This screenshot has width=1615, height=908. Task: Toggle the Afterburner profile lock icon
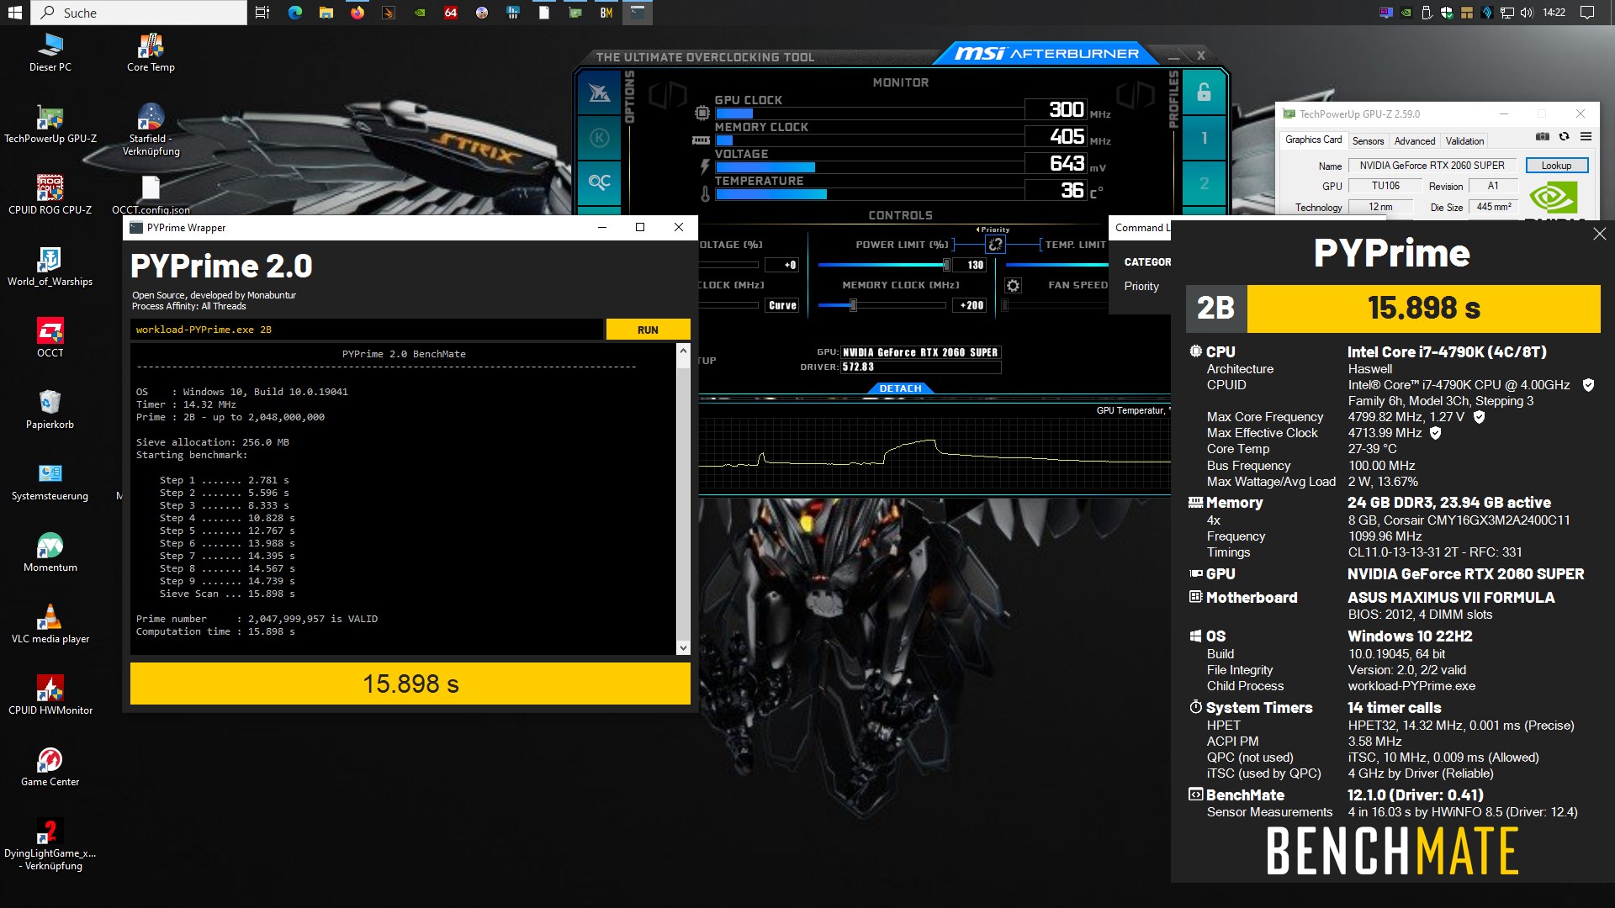click(x=1204, y=92)
